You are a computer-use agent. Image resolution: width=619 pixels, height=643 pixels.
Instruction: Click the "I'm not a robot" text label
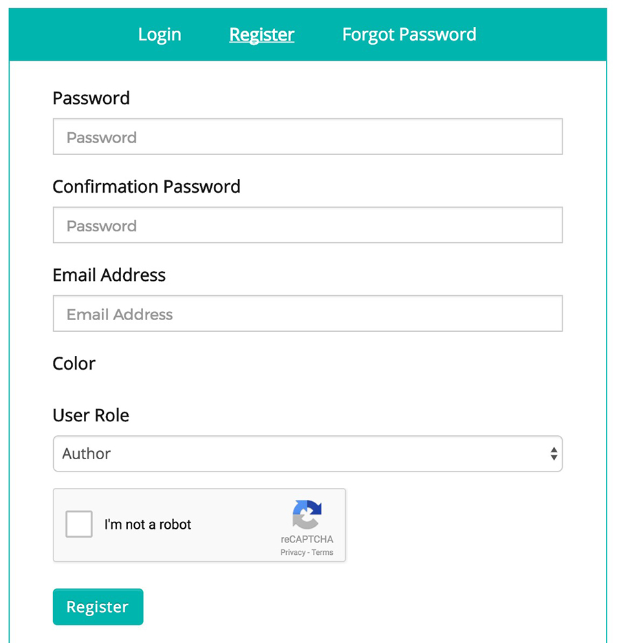[x=148, y=524]
